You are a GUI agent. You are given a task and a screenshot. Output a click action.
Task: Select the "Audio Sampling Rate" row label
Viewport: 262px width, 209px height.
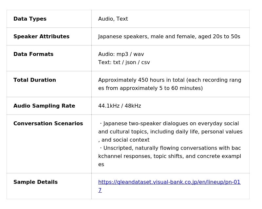(x=44, y=106)
